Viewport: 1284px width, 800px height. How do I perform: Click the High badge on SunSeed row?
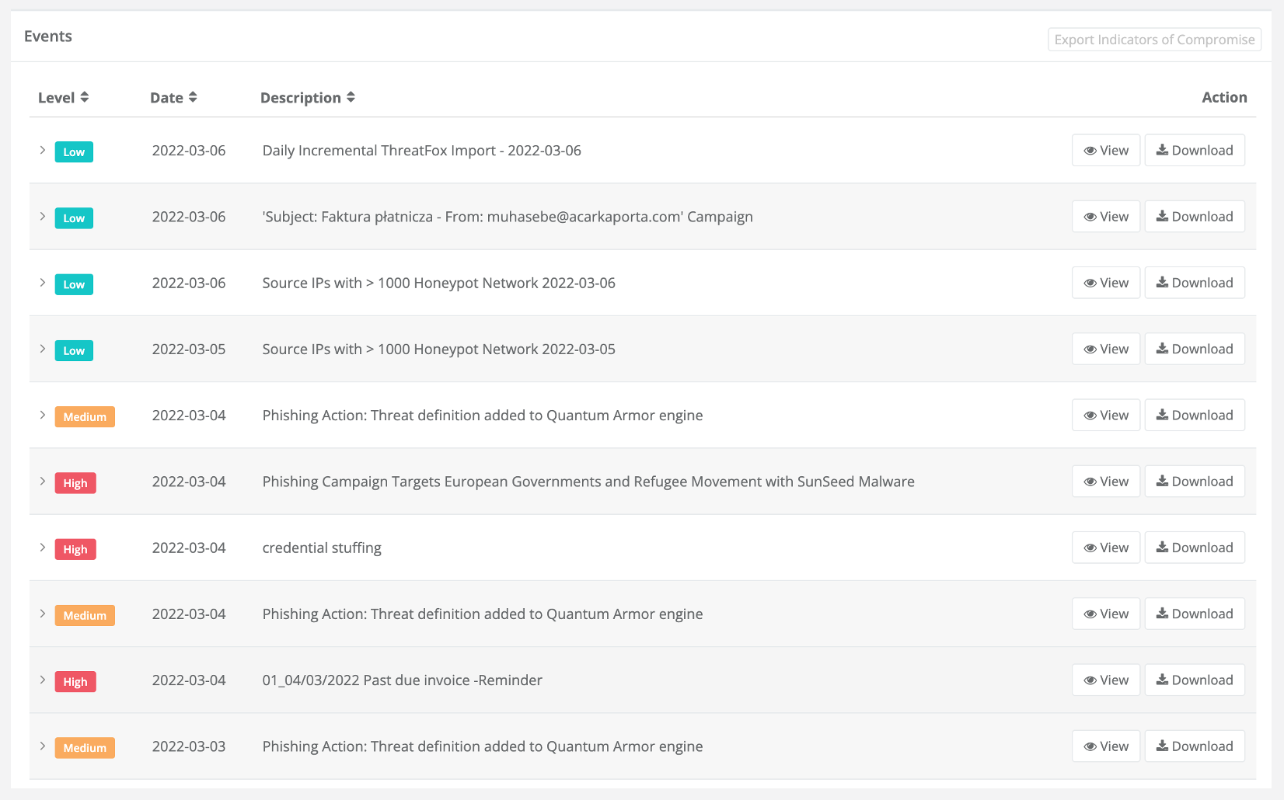75,483
